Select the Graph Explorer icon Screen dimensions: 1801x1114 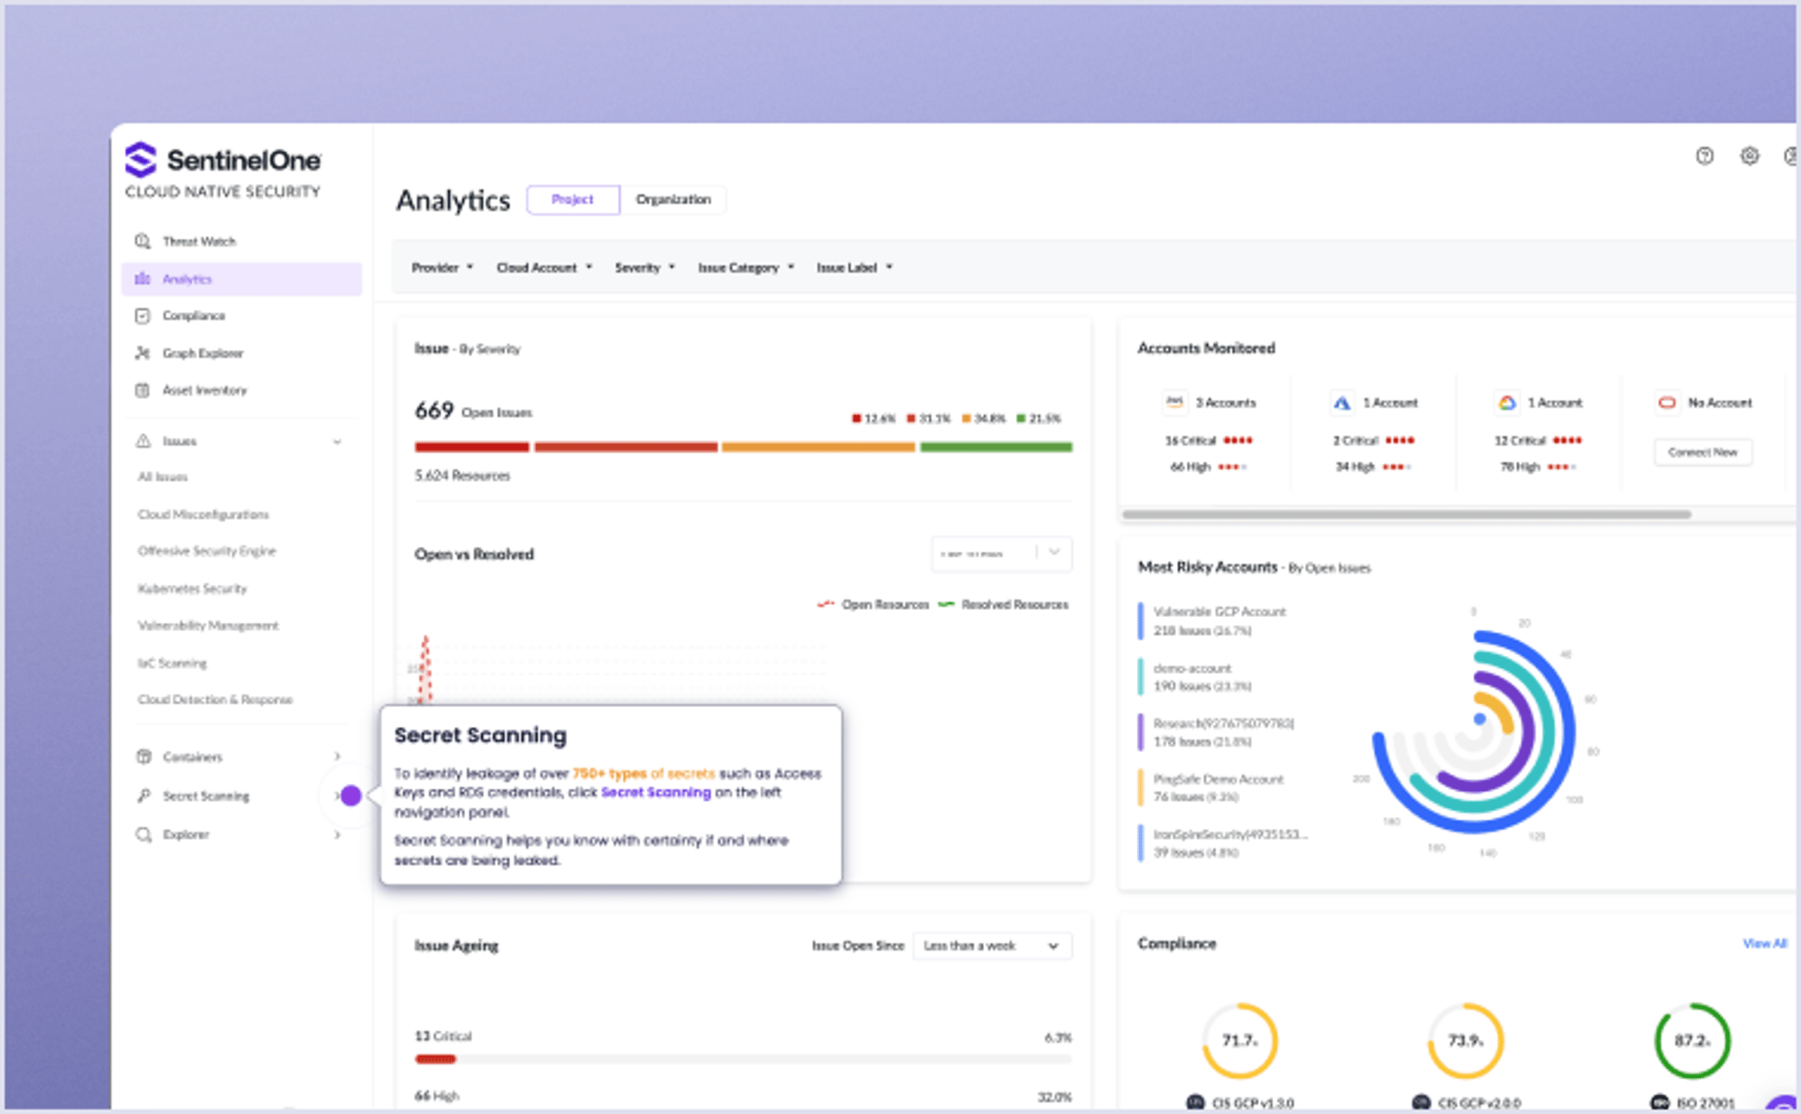coord(143,353)
